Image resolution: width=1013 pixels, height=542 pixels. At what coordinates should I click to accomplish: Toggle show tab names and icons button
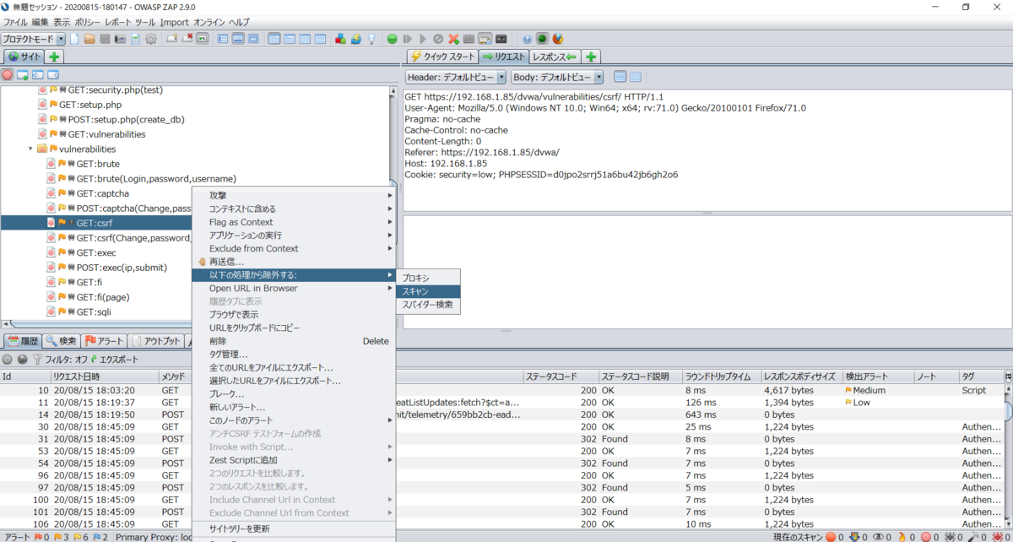pyautogui.click(x=203, y=39)
